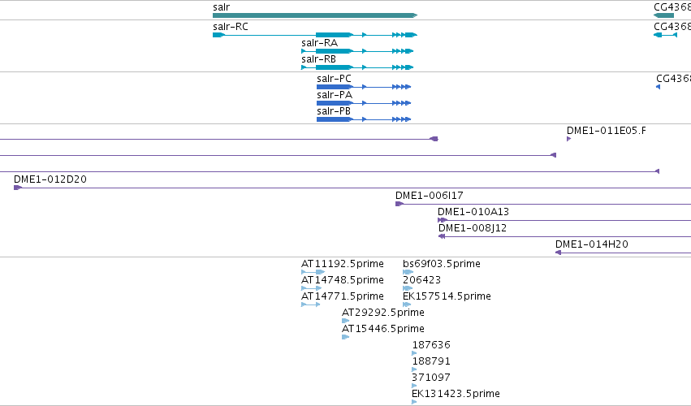The image size is (691, 406).
Task: Click the bs69f03.5prime label
Action: (x=442, y=264)
